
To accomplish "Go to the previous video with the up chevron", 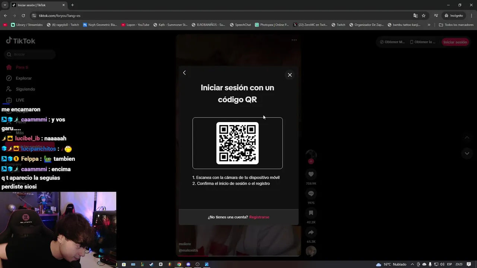I will tap(467, 138).
